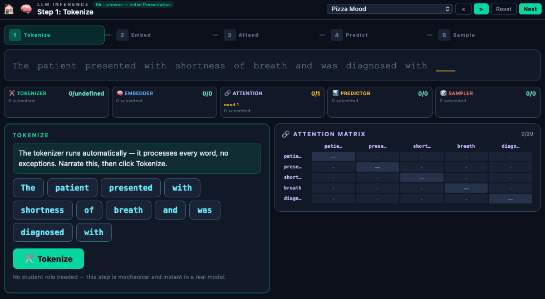Click 'Mr. Johnson — Initial Presentation' badge
Screen dimensions: 545x299
pyautogui.click(x=133, y=4)
